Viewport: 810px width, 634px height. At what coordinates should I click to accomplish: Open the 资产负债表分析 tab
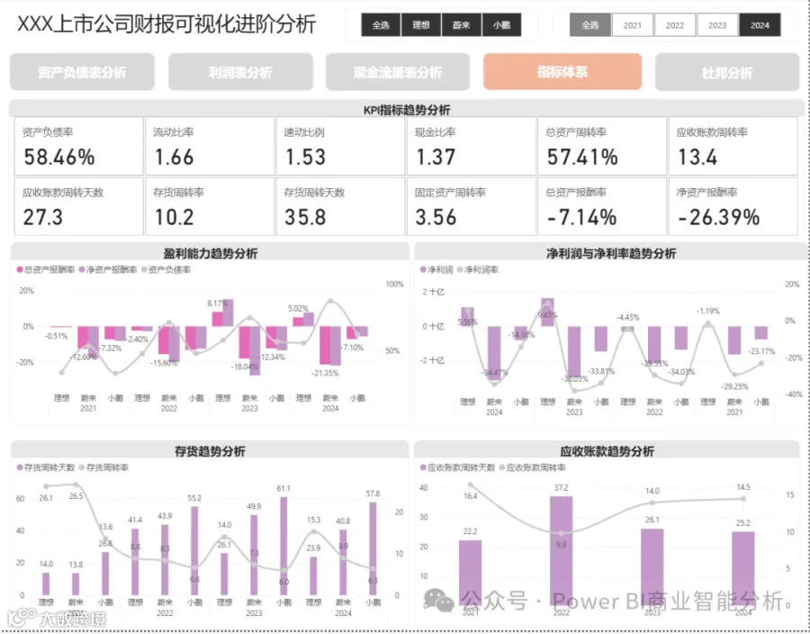[82, 72]
